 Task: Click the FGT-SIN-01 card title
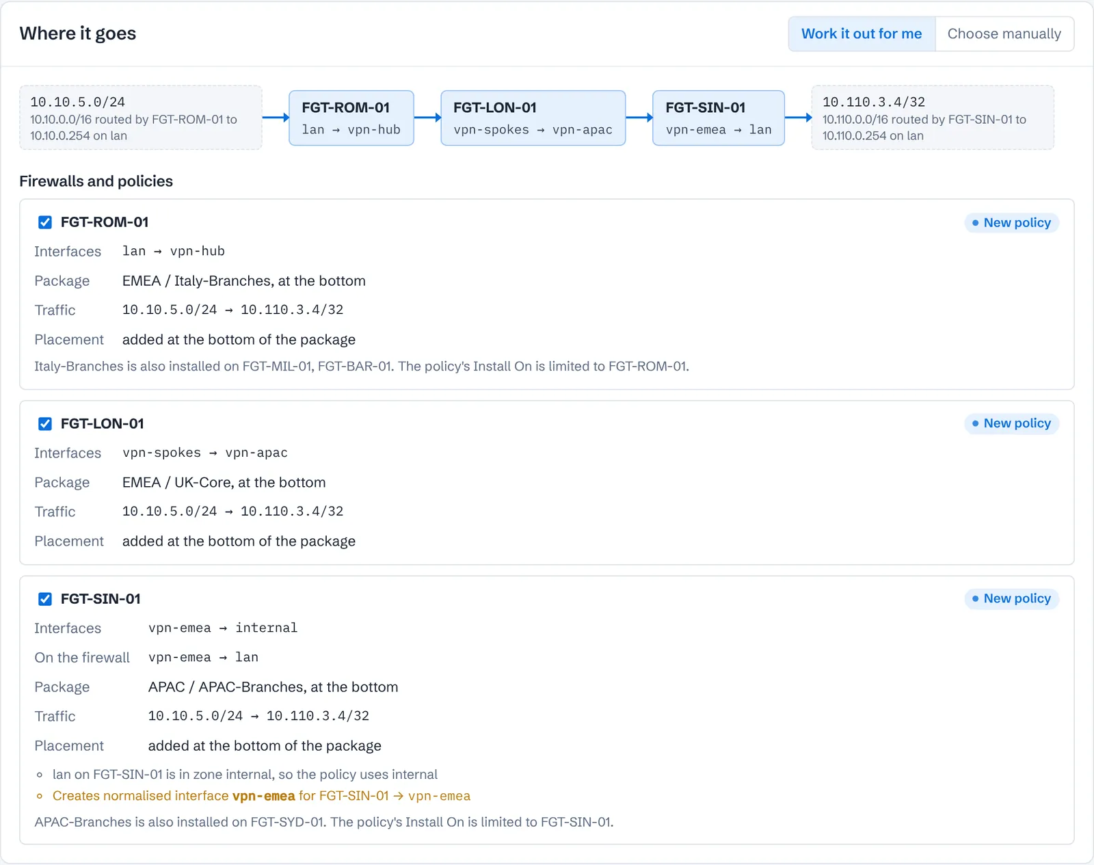(101, 599)
